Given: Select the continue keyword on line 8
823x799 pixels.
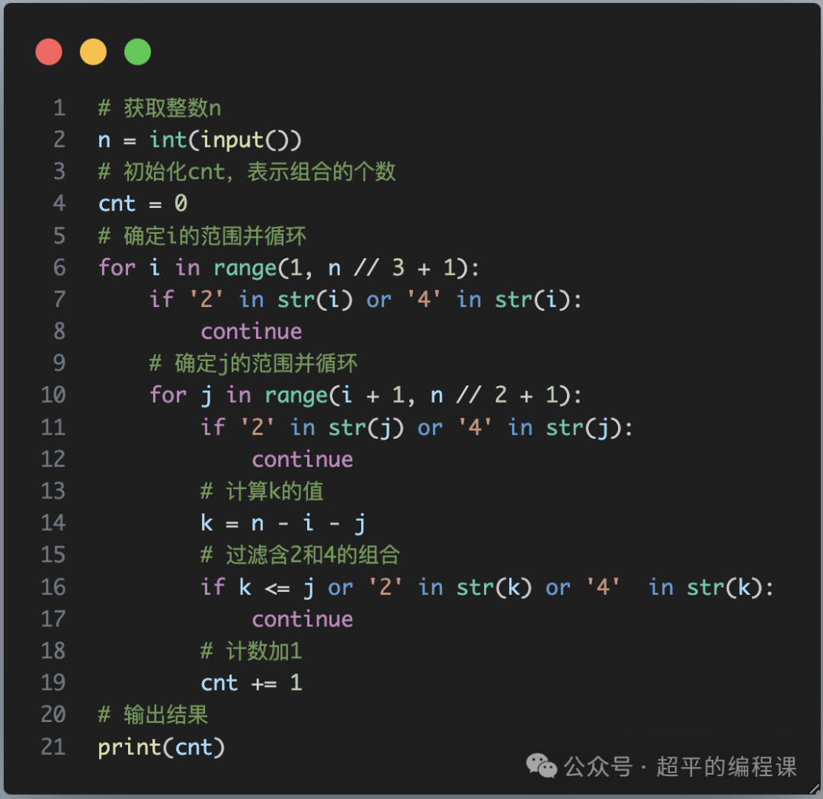Looking at the screenshot, I should [x=251, y=331].
